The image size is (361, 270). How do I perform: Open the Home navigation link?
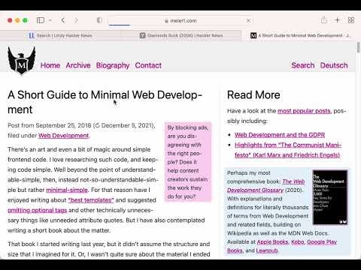tap(50, 65)
